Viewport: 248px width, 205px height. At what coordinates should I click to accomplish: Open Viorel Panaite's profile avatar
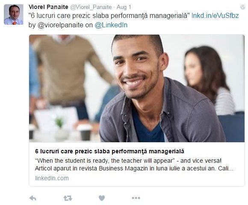(x=14, y=15)
